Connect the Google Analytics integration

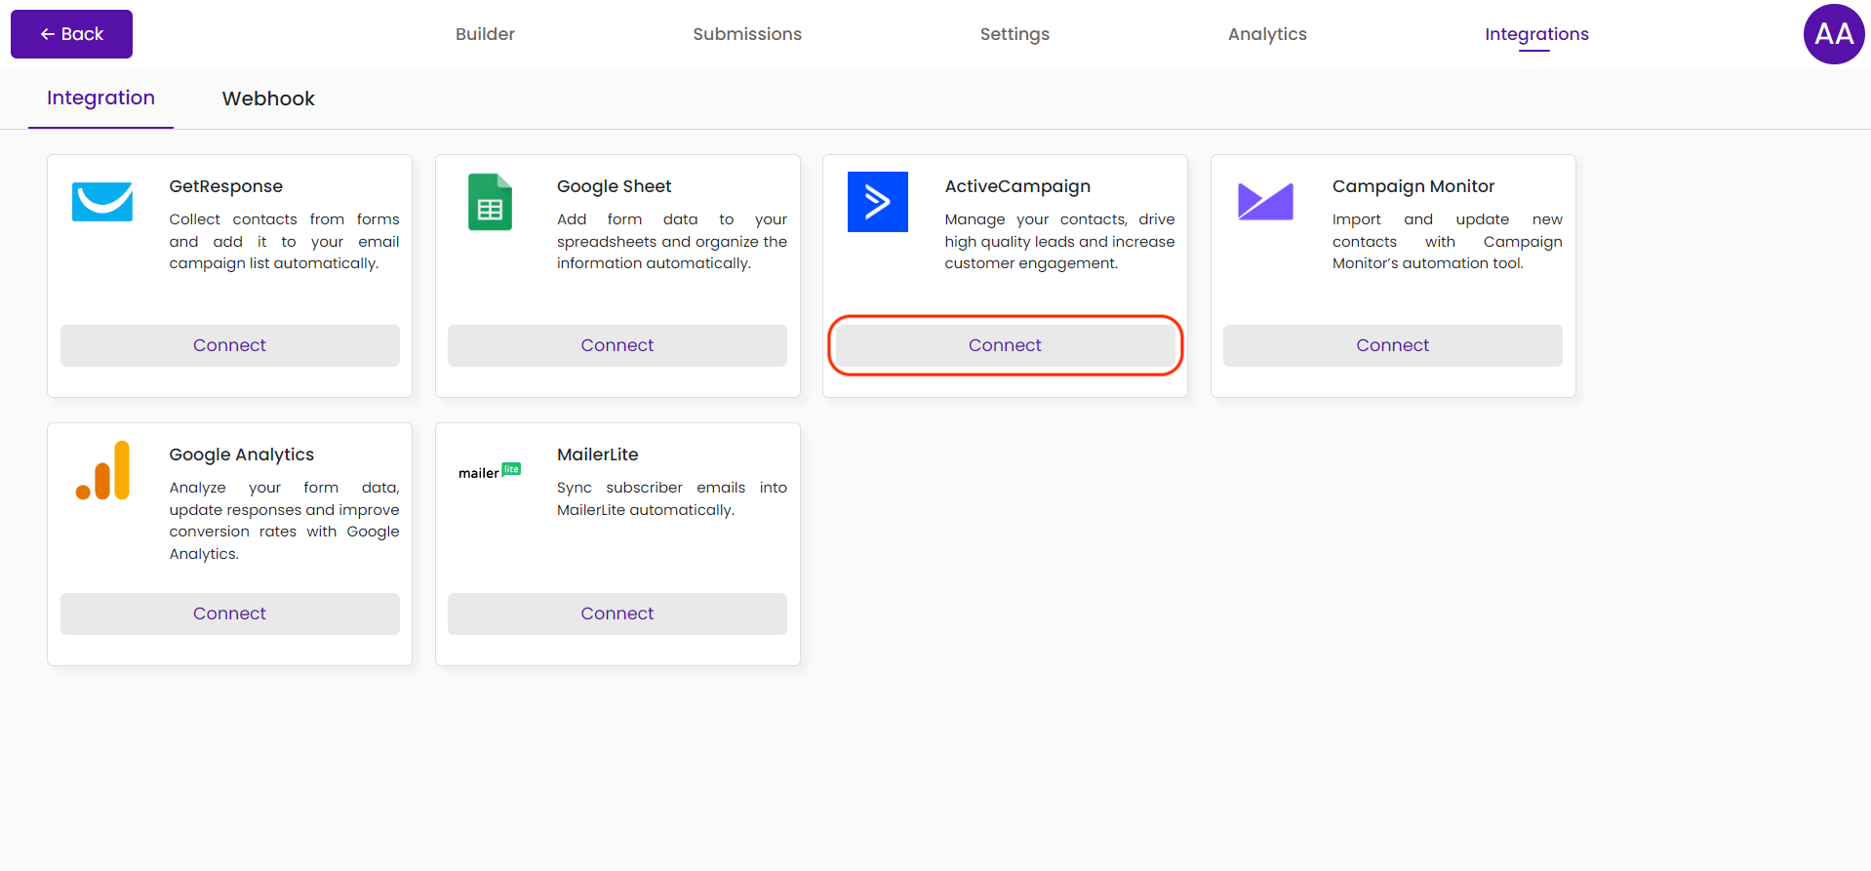pyautogui.click(x=230, y=614)
